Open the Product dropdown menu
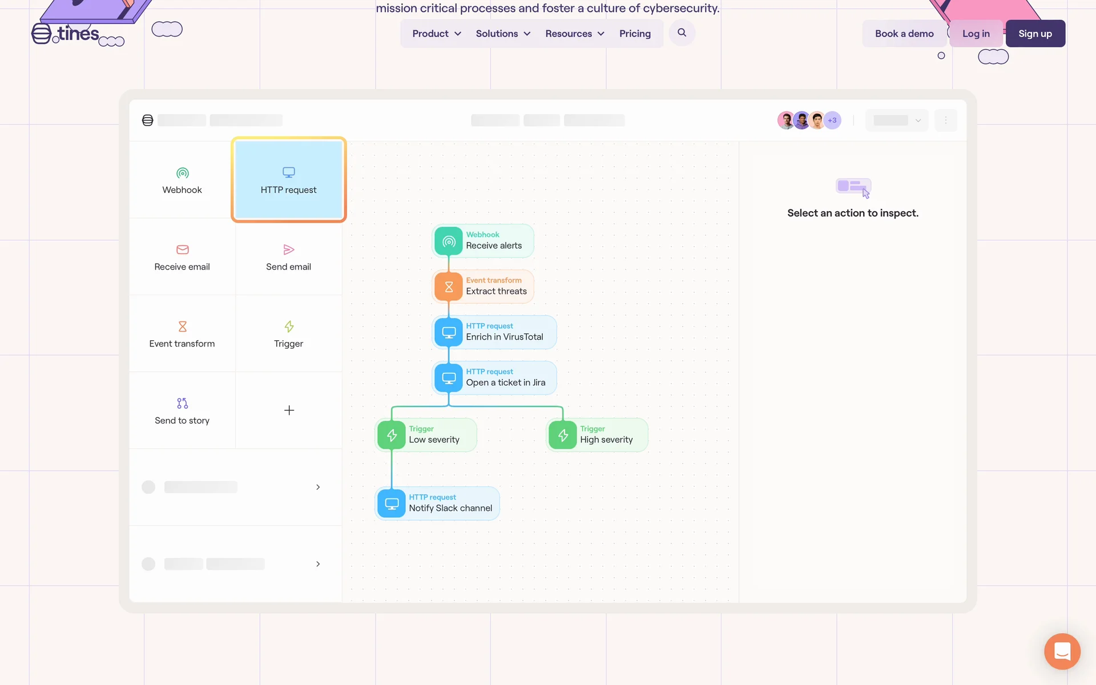 click(437, 34)
